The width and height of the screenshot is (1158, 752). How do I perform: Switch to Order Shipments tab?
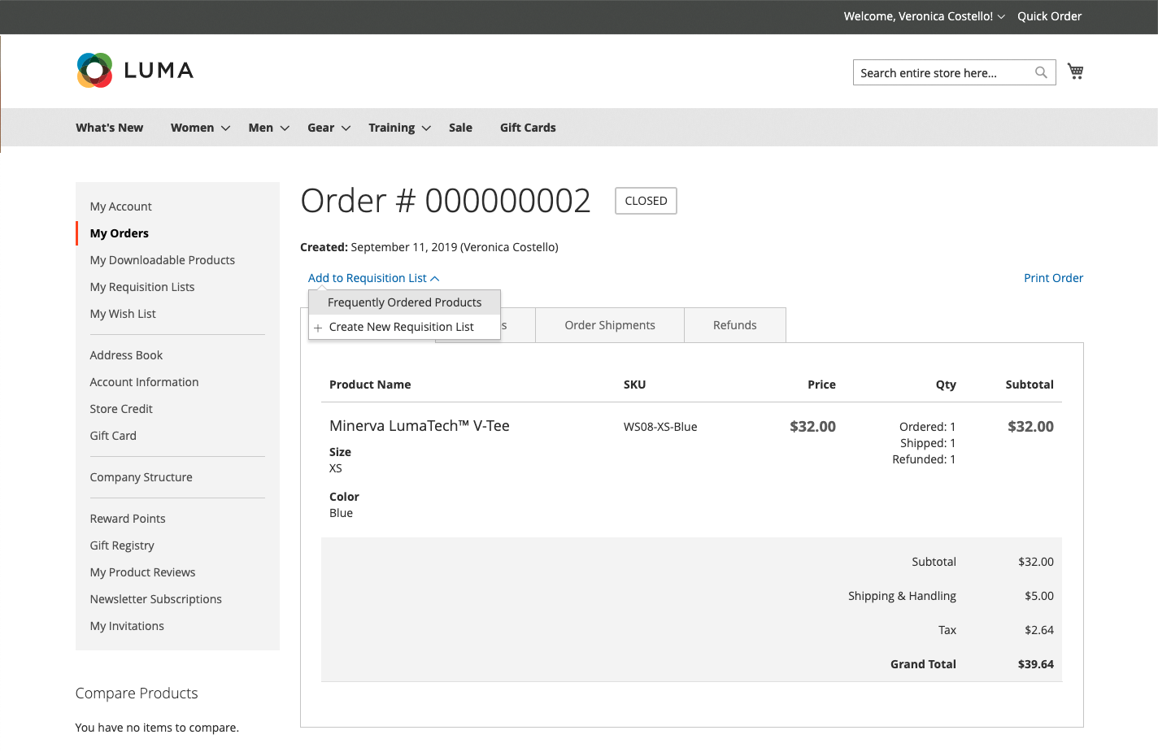(610, 325)
